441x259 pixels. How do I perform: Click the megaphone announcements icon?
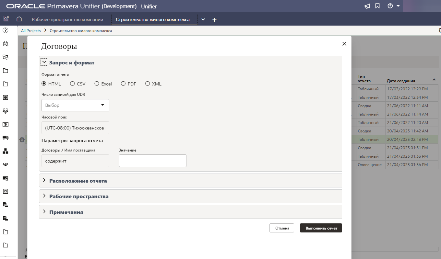[367, 6]
